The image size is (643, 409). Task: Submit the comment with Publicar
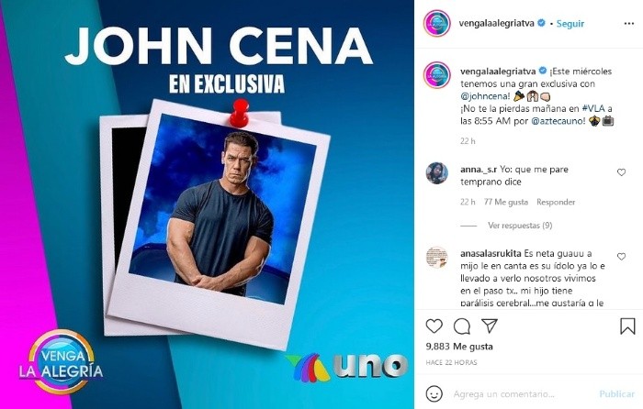tap(616, 393)
